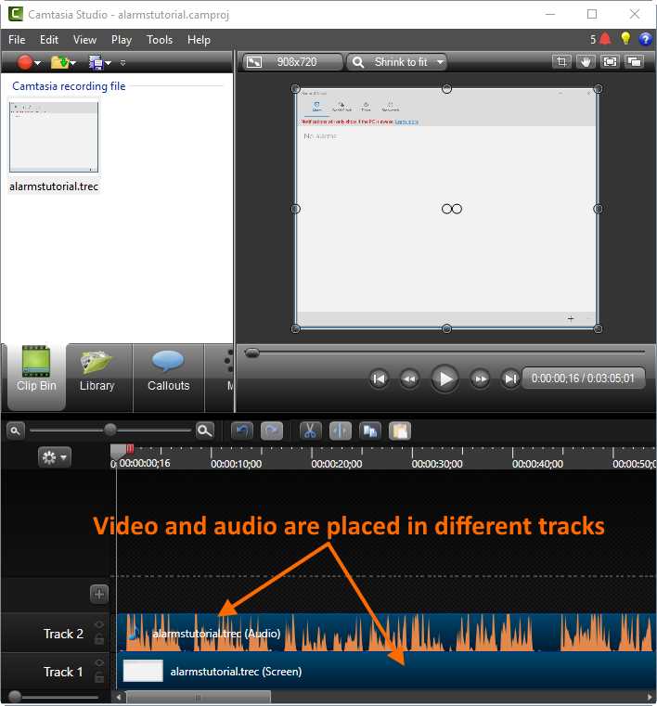Select the alarmstutorial.trec (Screen) clip
The image size is (657, 706).
(x=386, y=672)
